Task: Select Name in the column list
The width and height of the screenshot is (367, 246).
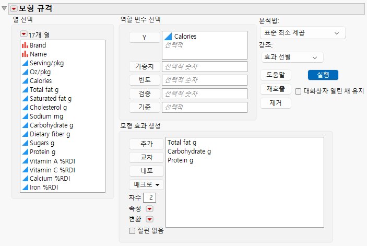Action: [38, 54]
